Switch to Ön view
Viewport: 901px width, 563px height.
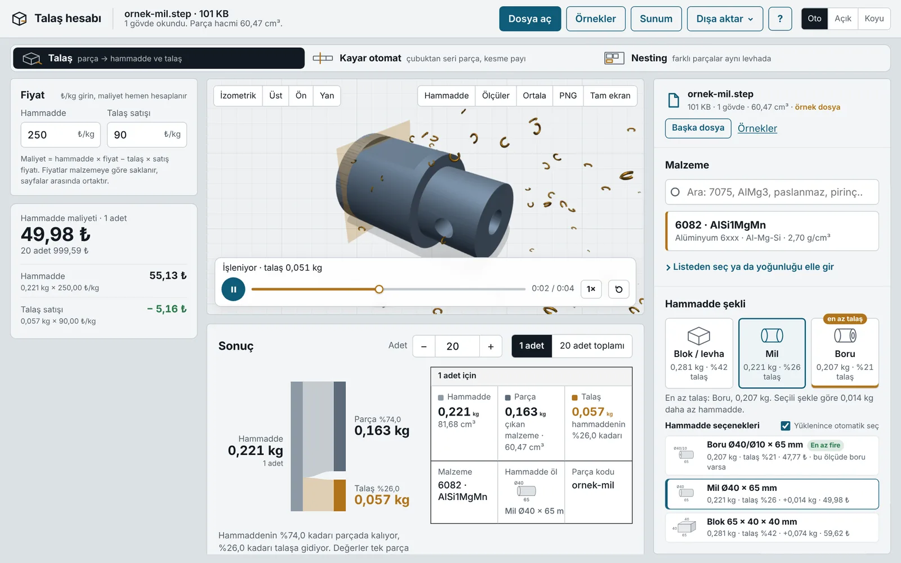(301, 96)
